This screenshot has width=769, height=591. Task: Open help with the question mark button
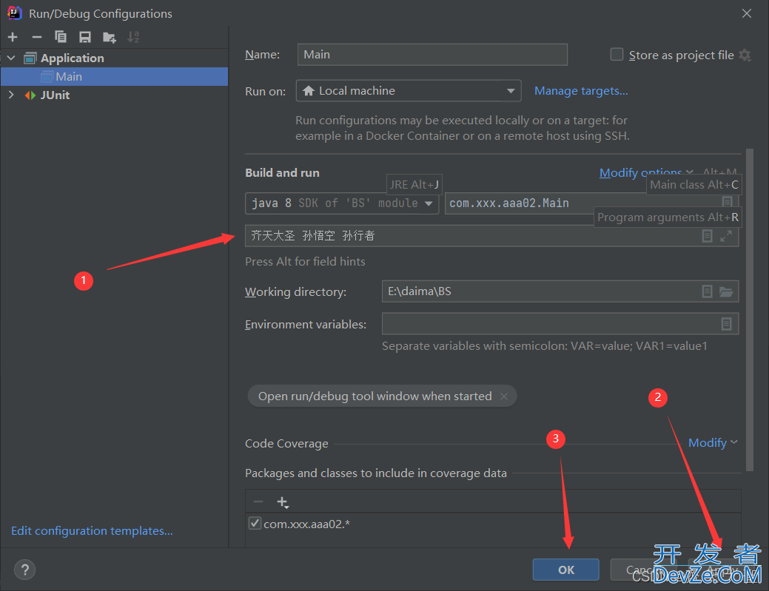coord(24,570)
